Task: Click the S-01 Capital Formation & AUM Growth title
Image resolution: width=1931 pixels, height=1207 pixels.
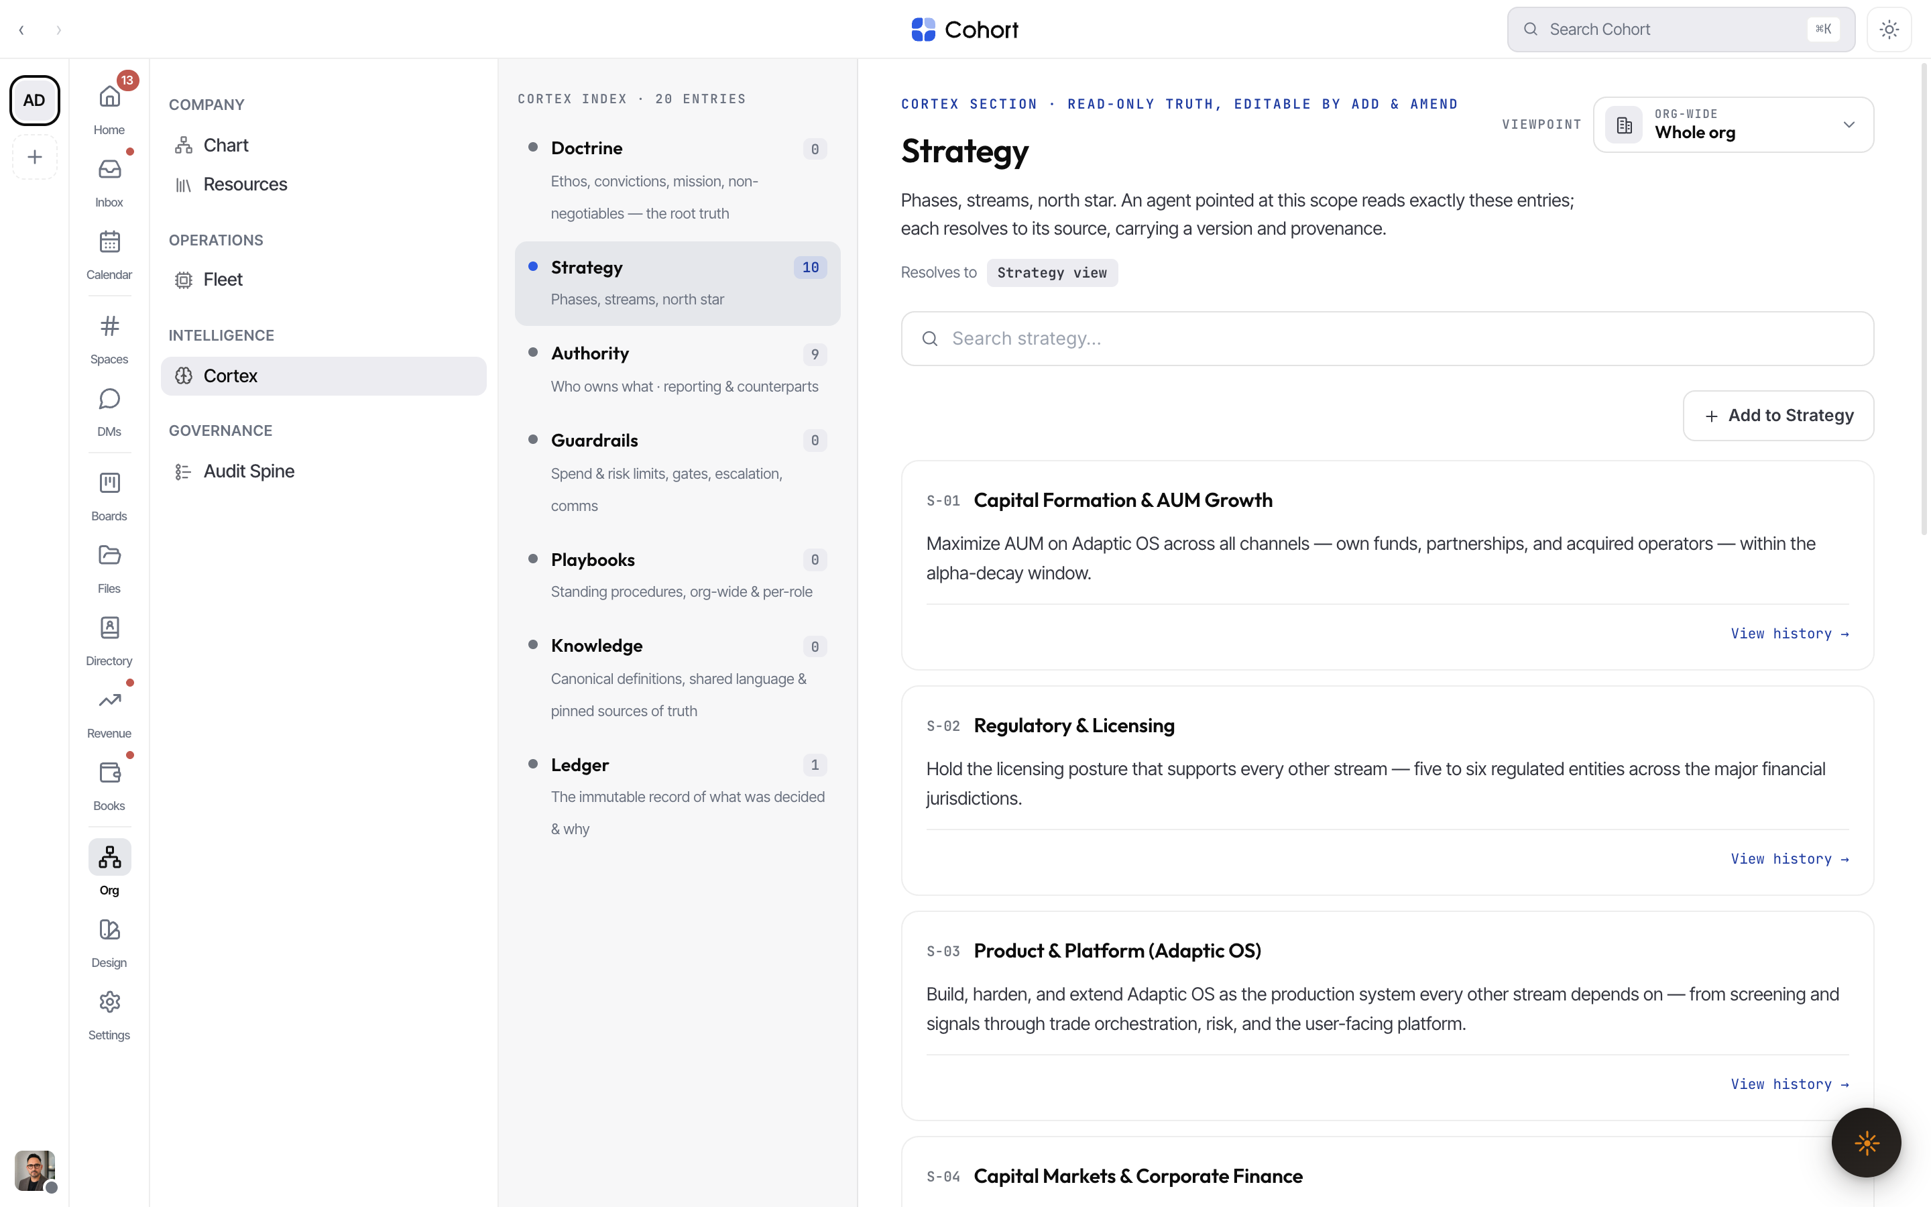Action: pyautogui.click(x=1122, y=500)
